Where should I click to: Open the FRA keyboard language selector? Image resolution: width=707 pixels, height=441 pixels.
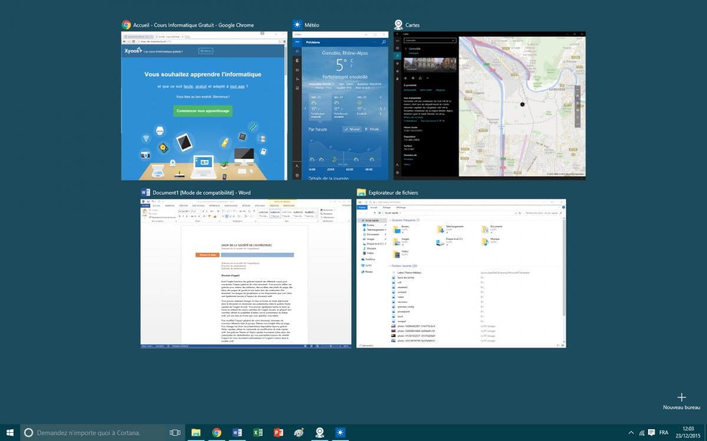click(x=663, y=432)
